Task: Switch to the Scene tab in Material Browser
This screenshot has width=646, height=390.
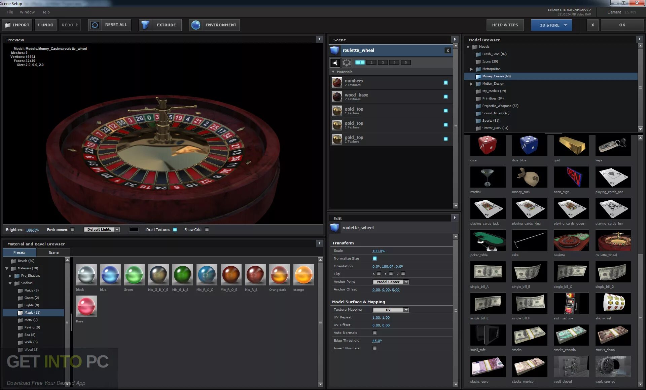Action: (53, 252)
